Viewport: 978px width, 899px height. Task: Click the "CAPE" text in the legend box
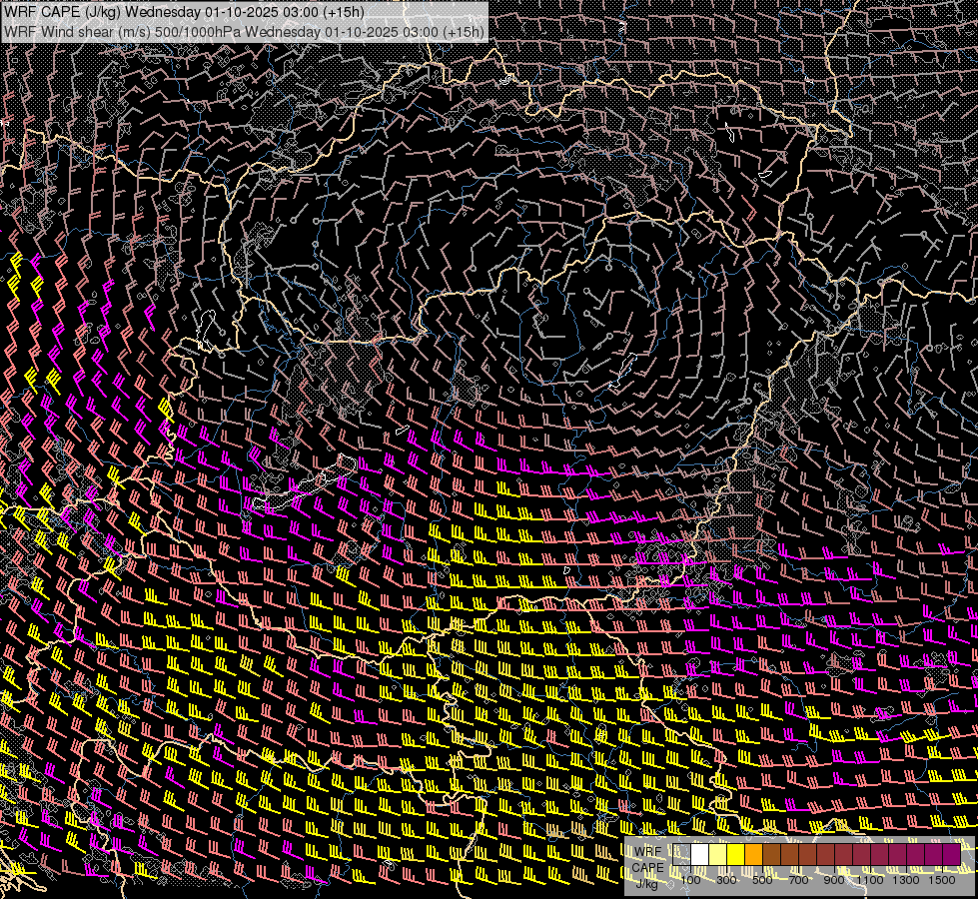point(648,867)
